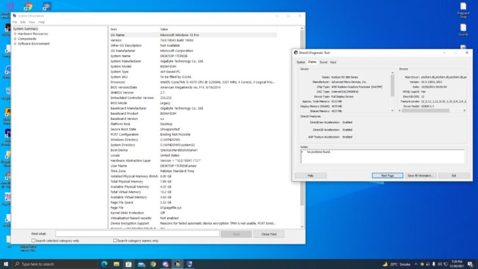Image resolution: width=478 pixels, height=269 pixels.
Task: Select the Display tab in DirectX tool
Action: tap(312, 62)
